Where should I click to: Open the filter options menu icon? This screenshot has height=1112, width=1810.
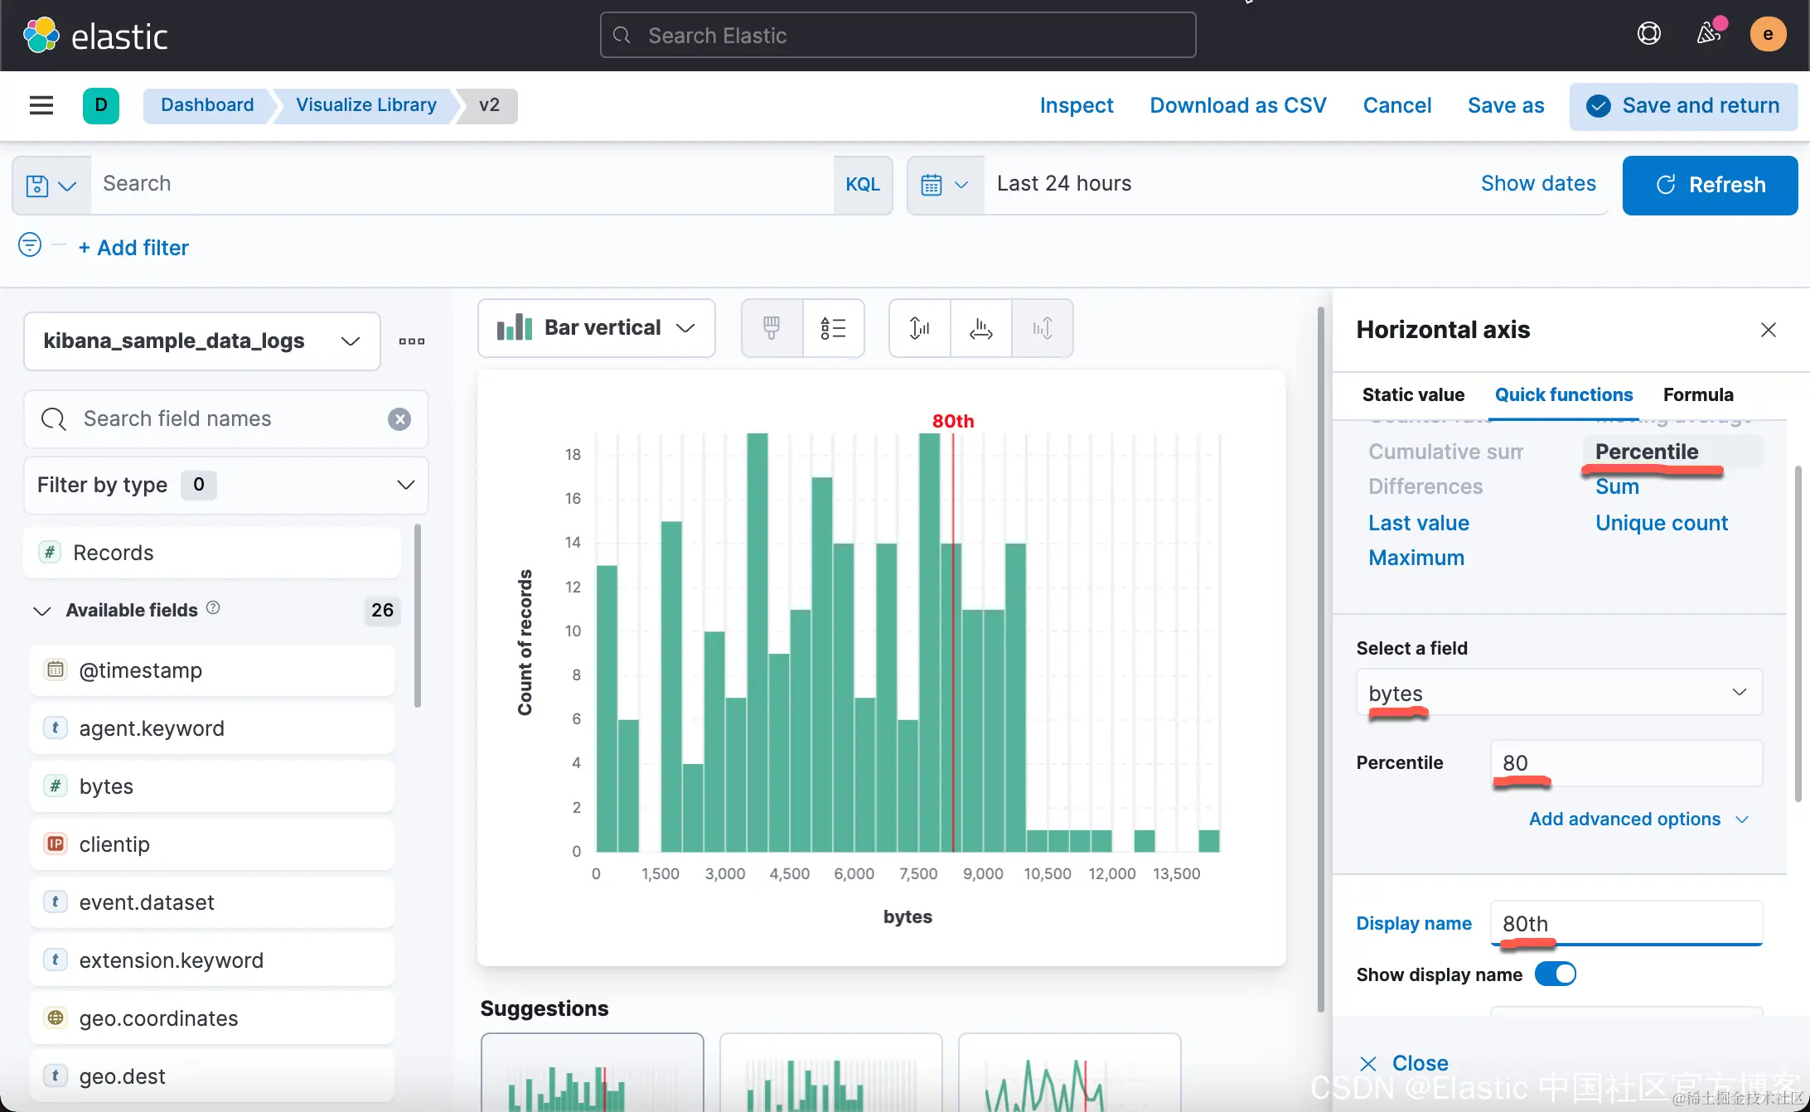pyautogui.click(x=30, y=245)
